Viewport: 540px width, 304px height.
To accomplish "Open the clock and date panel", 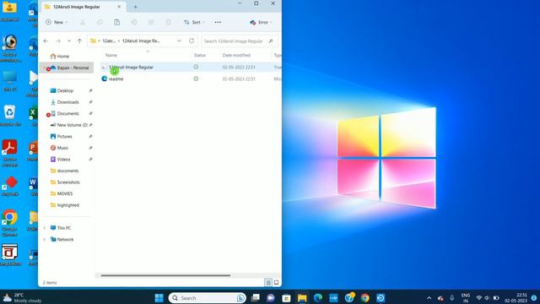I will coord(516,298).
